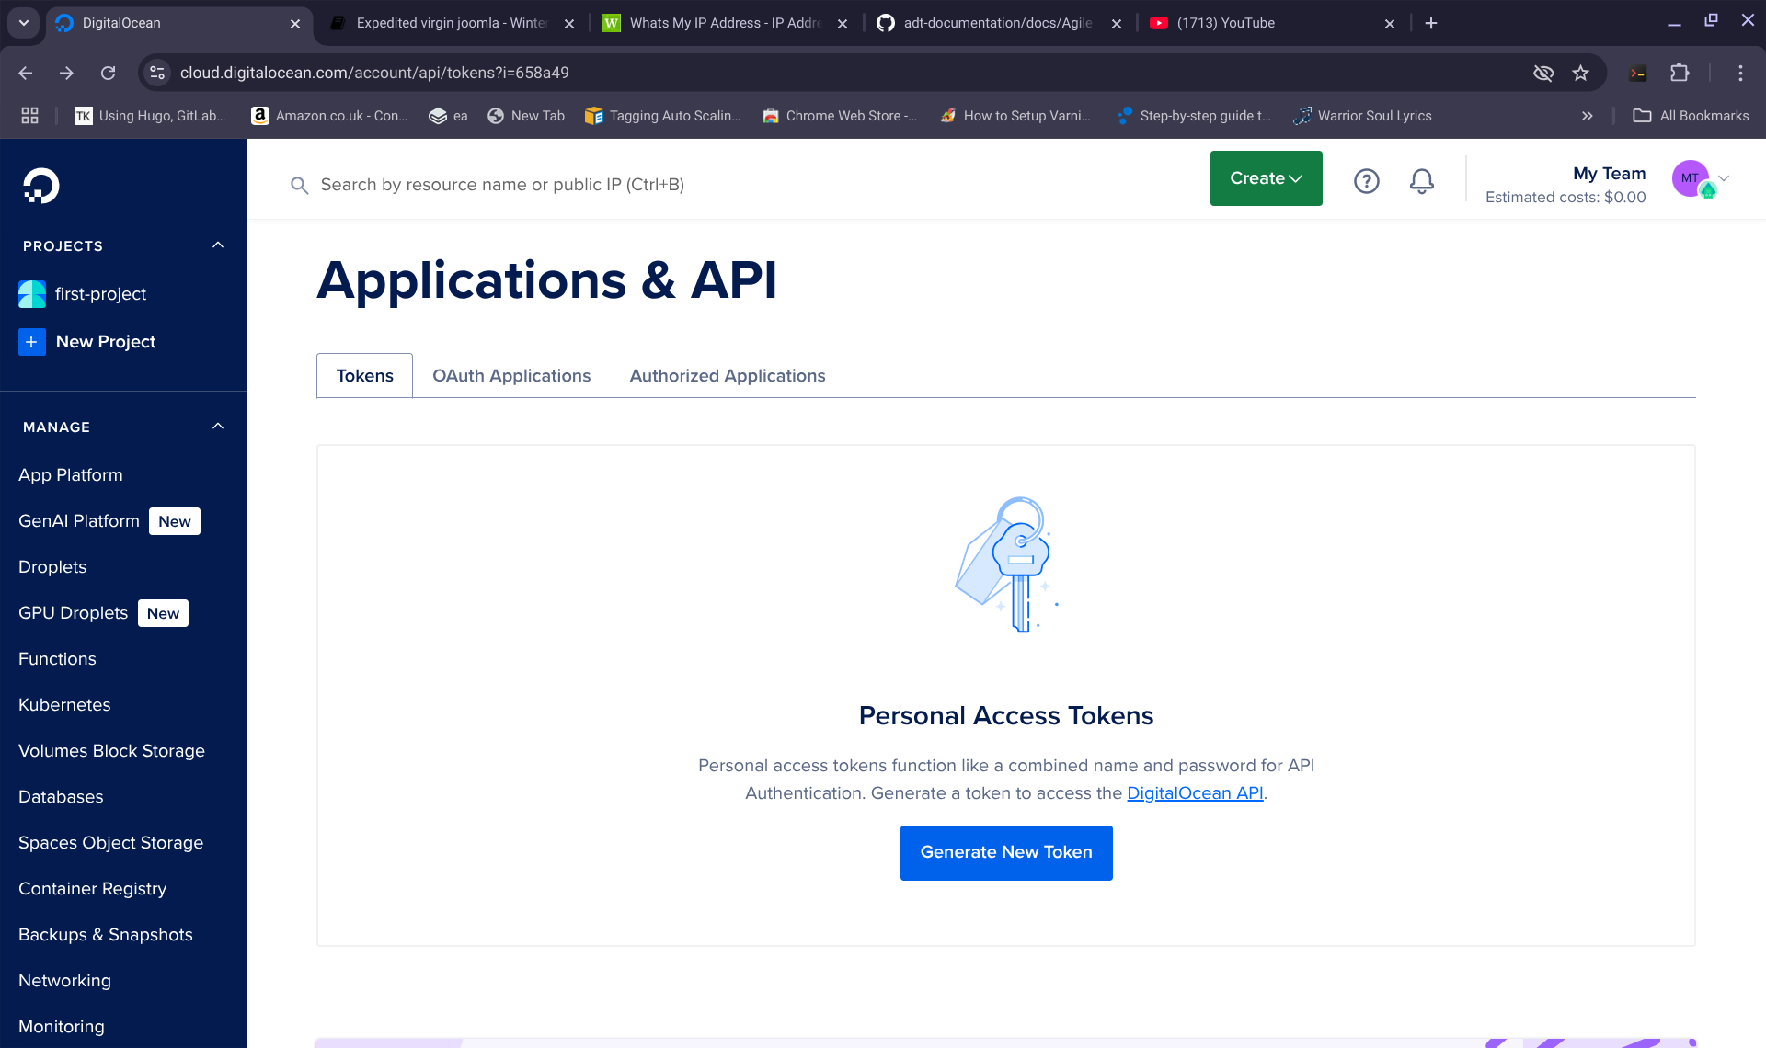The height and width of the screenshot is (1048, 1766).
Task: Open Droplets in the sidebar
Action: coord(52,567)
